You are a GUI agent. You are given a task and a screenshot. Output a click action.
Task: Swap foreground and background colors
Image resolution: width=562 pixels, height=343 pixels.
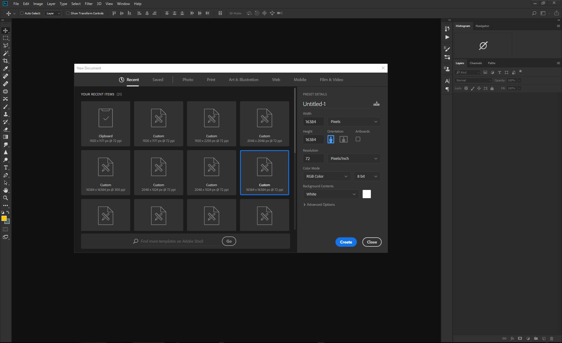pyautogui.click(x=8, y=212)
